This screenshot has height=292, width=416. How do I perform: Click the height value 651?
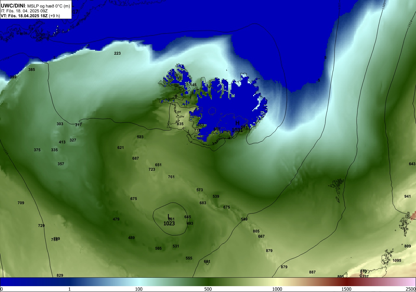[x=158, y=165]
